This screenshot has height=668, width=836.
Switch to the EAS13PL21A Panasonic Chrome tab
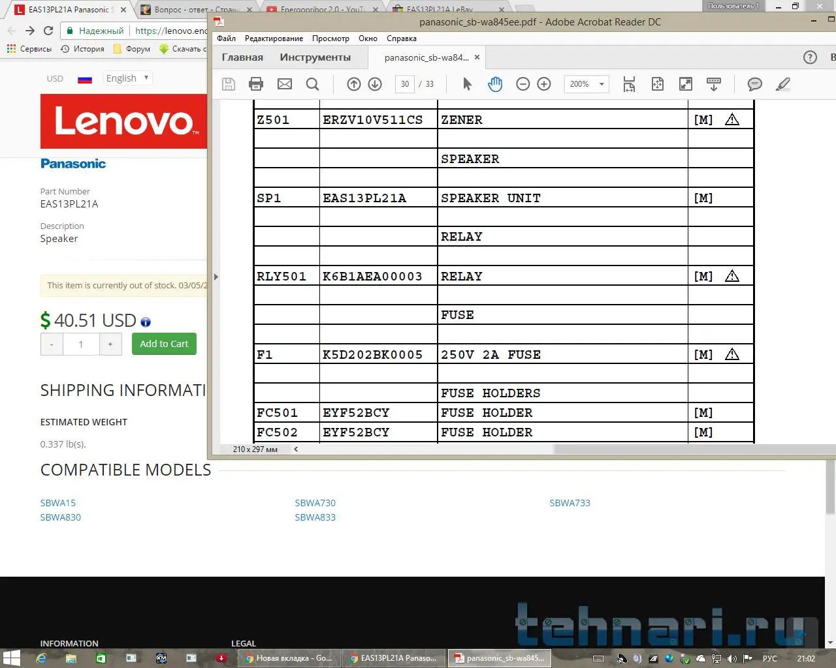71,10
